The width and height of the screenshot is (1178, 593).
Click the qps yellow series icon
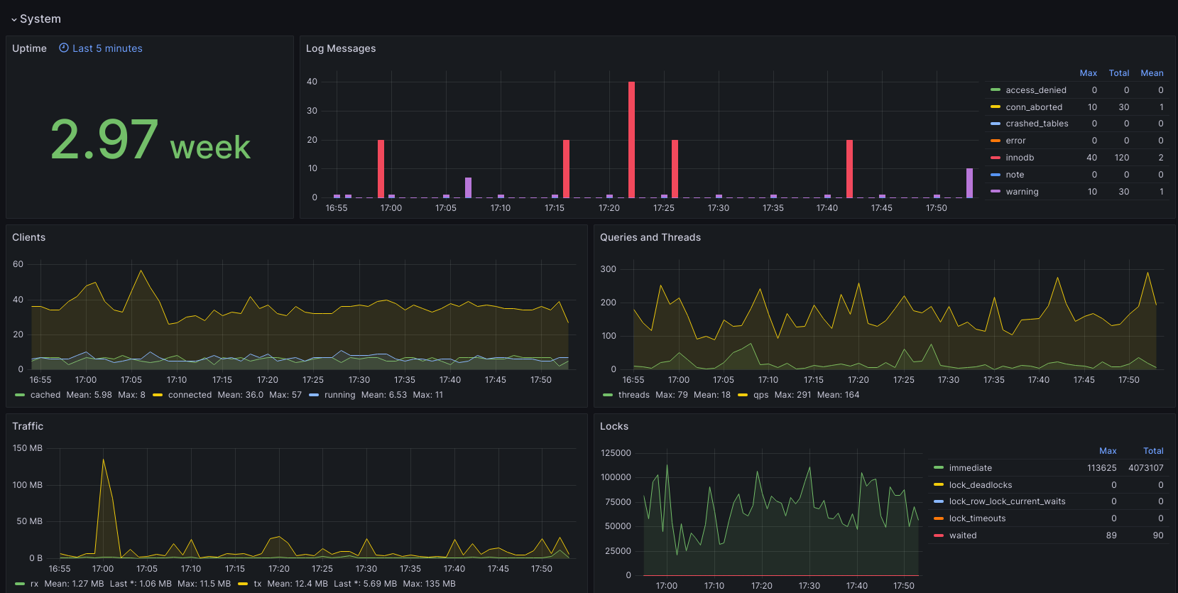click(743, 395)
